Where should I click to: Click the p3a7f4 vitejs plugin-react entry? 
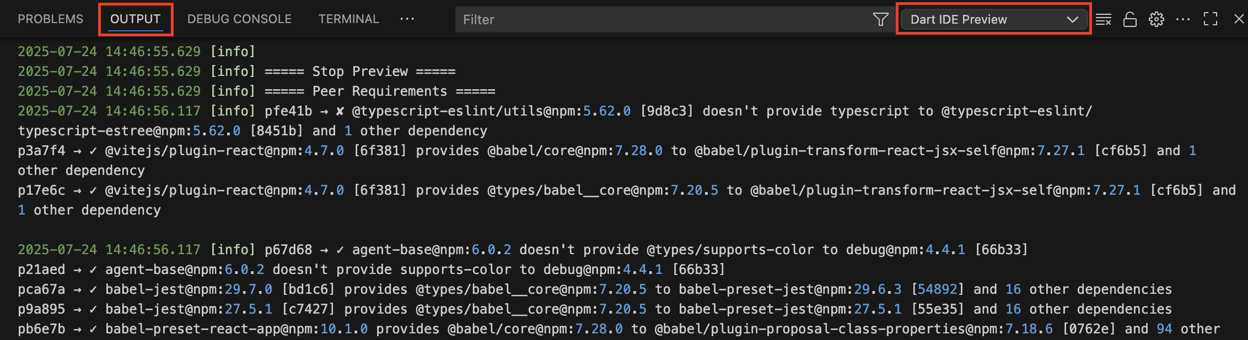point(496,151)
